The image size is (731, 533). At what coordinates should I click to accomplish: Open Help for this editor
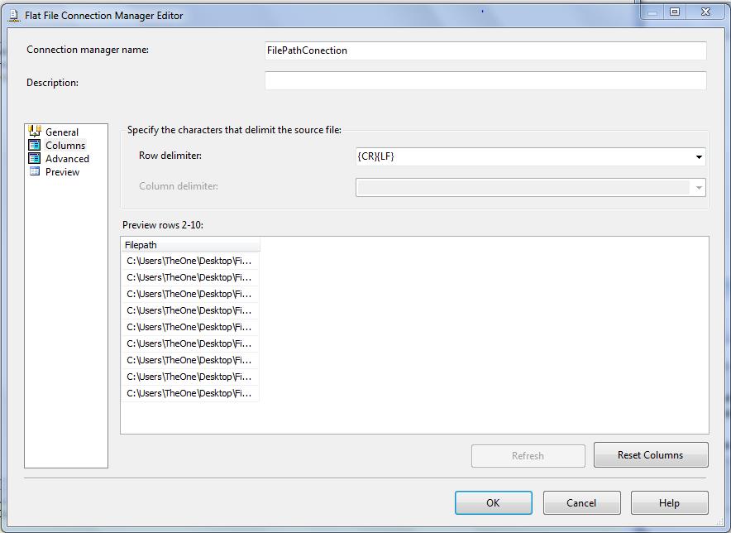coord(669,502)
